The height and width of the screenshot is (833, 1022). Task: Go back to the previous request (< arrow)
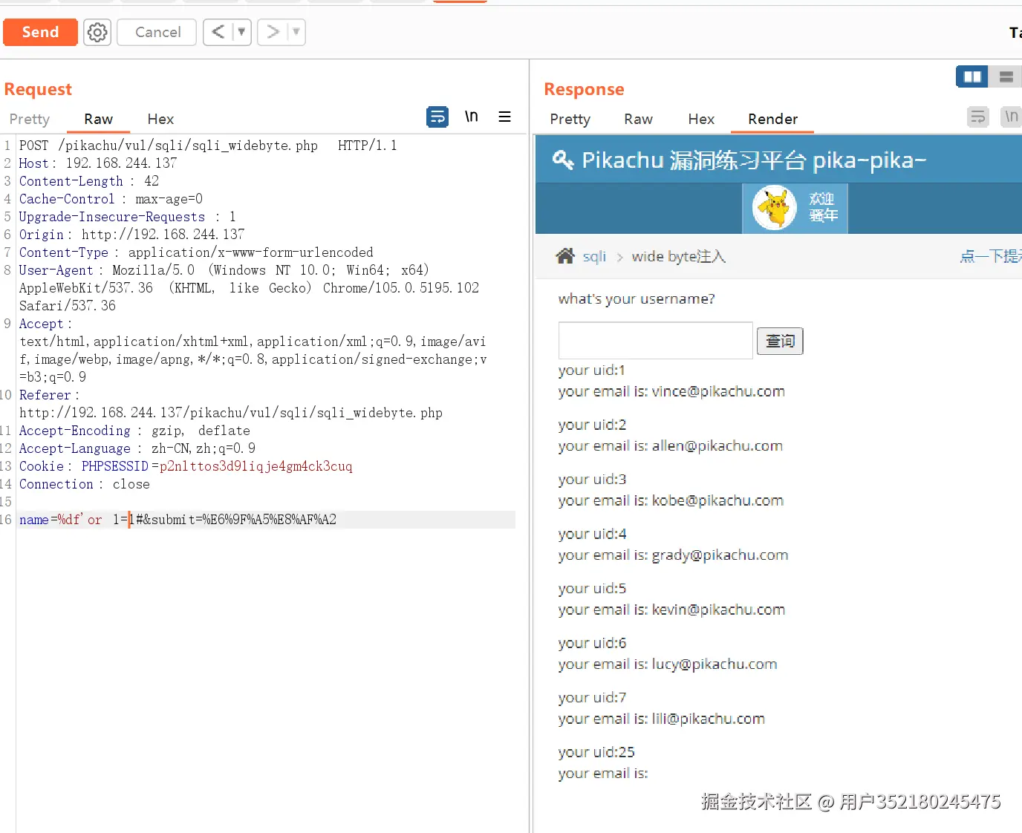coord(218,32)
